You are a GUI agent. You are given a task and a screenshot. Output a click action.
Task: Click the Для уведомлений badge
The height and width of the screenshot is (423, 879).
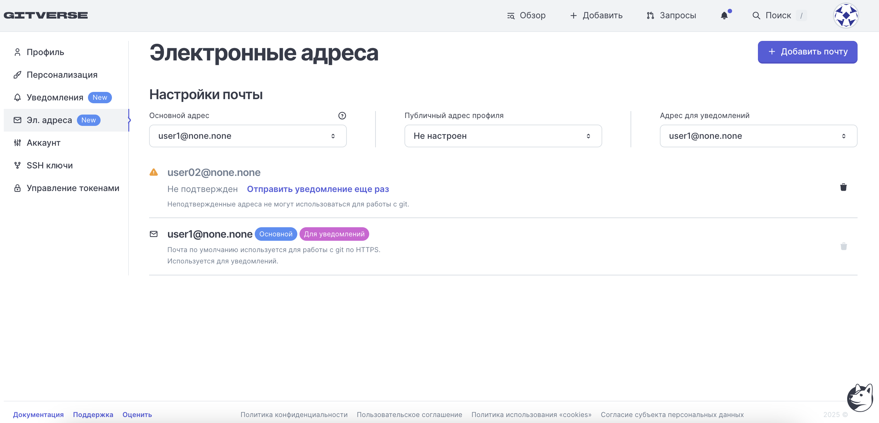coord(334,234)
